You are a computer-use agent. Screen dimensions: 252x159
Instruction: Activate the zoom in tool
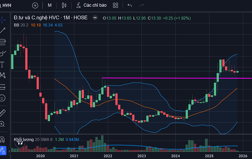click(2, 124)
